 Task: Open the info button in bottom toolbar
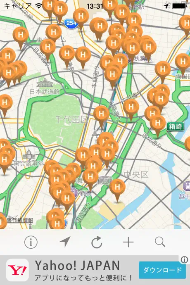coord(31,242)
